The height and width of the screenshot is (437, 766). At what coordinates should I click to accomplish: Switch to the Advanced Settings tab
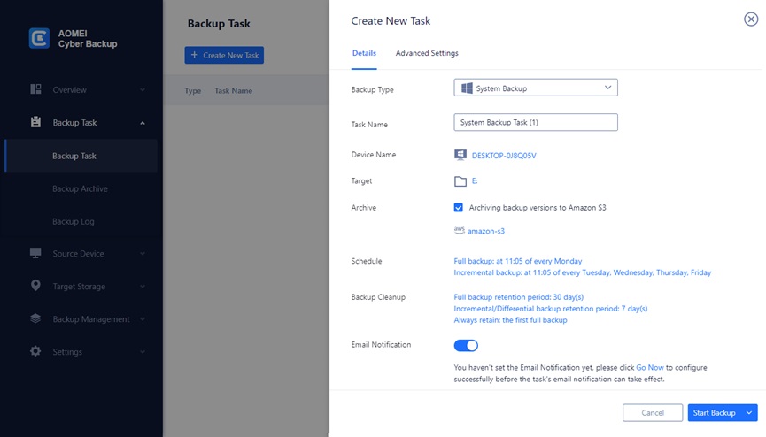point(427,53)
